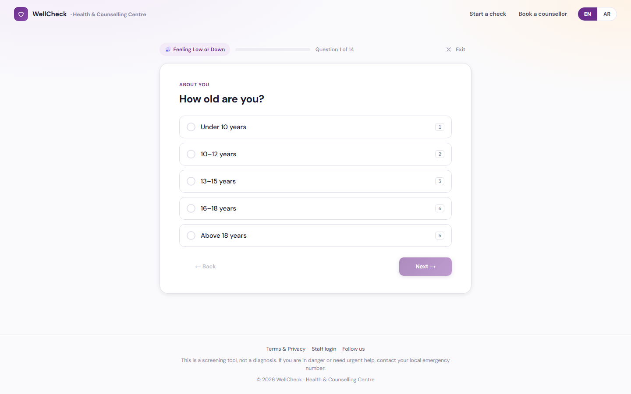Click the Exit X icon
The image size is (631, 394).
449,49
